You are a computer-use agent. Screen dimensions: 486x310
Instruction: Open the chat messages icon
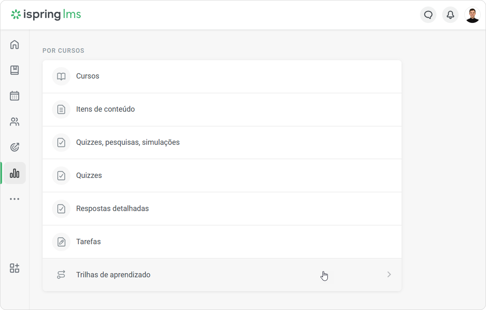428,15
